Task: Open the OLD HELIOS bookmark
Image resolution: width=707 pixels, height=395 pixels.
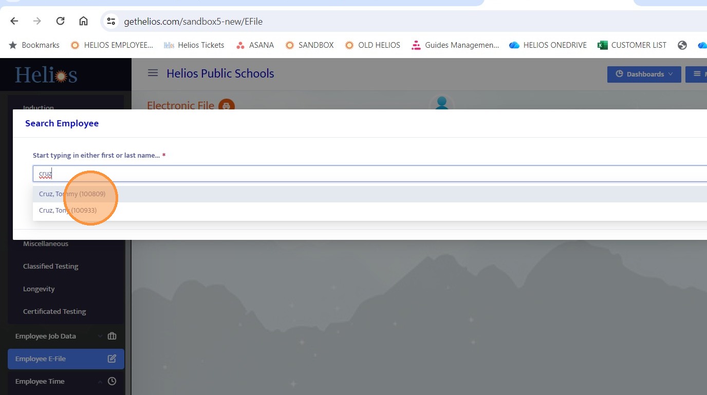Action: pos(373,45)
